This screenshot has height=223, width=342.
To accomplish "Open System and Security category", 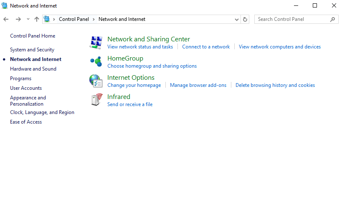I will point(32,50).
